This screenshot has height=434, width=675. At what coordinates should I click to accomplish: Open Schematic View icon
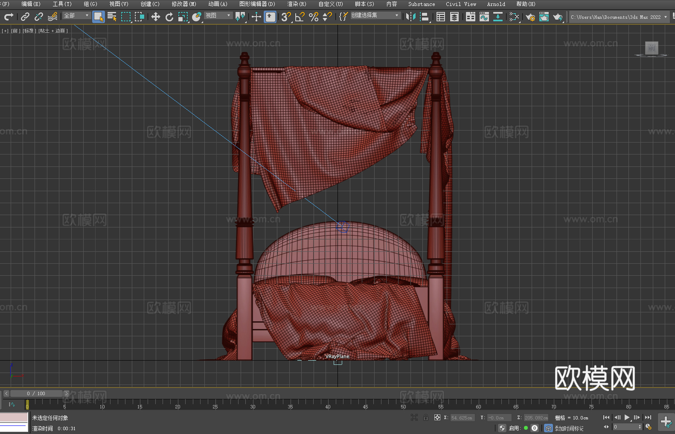514,17
